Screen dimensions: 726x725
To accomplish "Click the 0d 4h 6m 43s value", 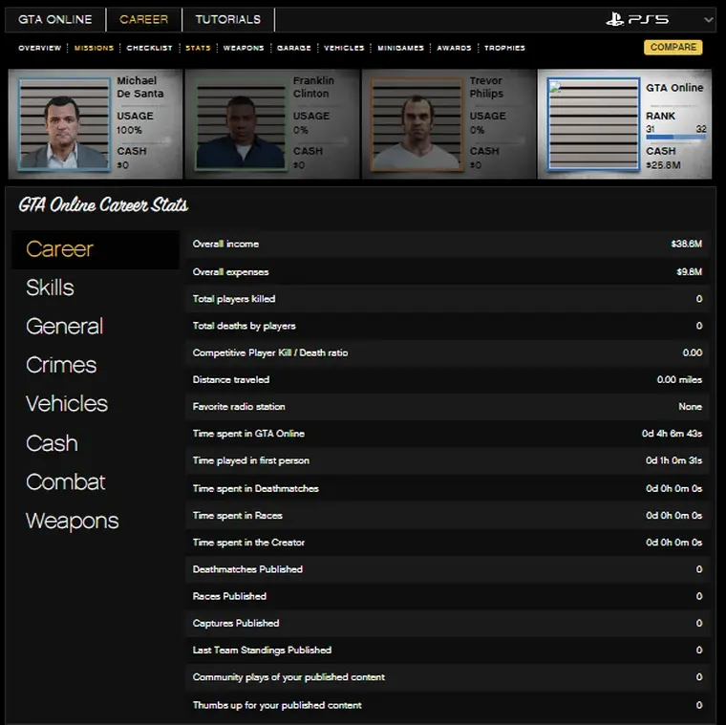I will tap(672, 434).
